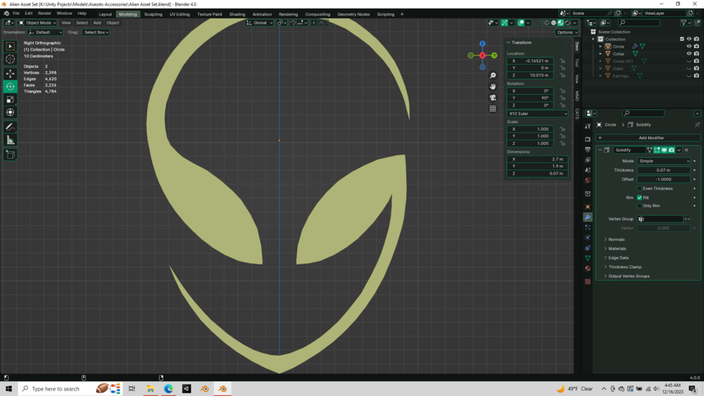The width and height of the screenshot is (704, 396).
Task: Toggle Solidify modifier viewport display
Action: click(664, 150)
